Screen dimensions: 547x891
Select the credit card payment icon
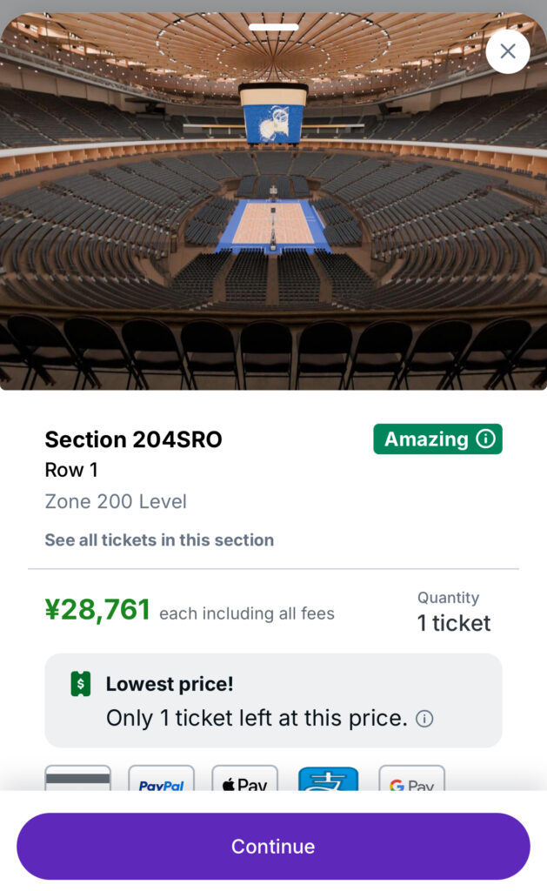click(77, 779)
